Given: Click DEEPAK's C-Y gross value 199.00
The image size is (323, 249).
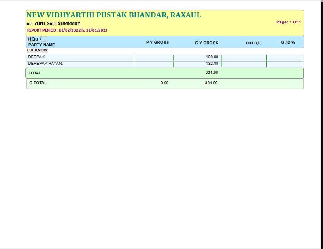Looking at the screenshot, I should [212, 57].
